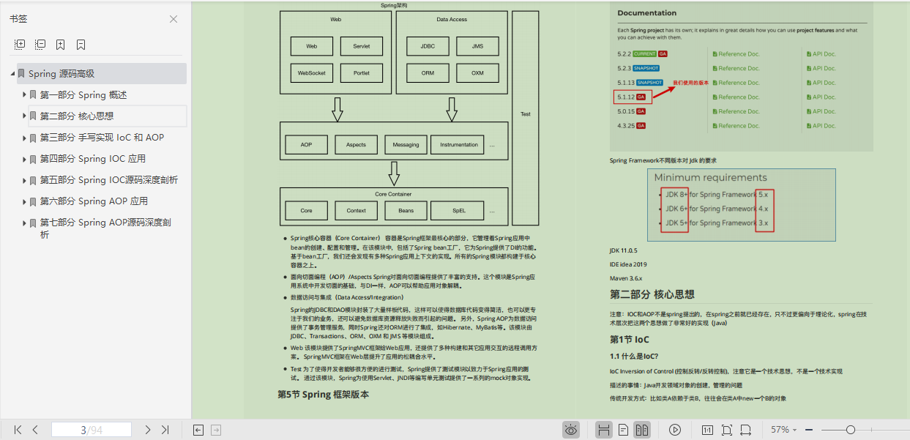910x440 pixels.
Task: Click the 1.1 什么是IoC? heading
Action: pyautogui.click(x=634, y=356)
